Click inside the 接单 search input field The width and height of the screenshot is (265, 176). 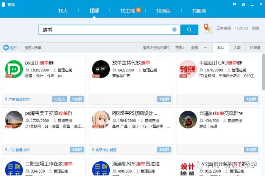pyautogui.click(x=106, y=29)
